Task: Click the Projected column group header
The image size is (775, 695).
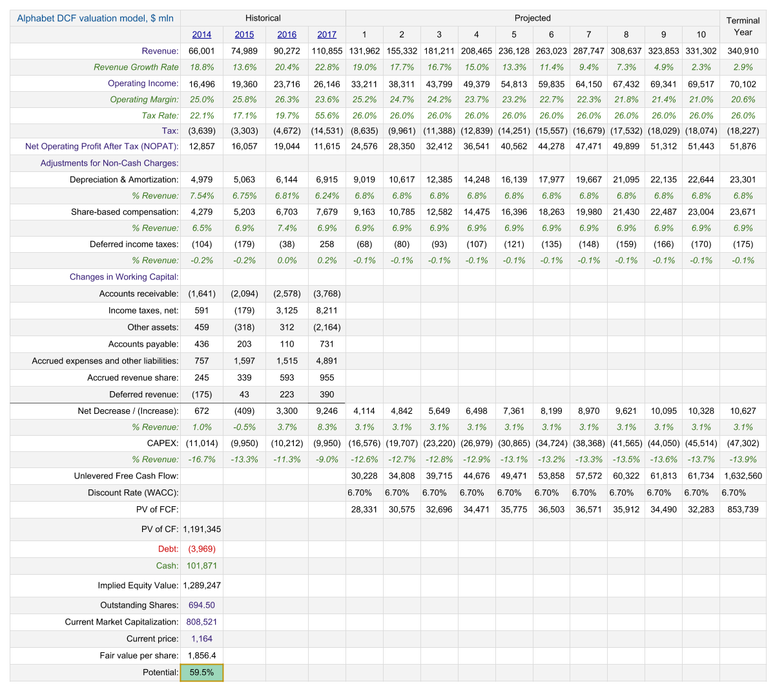Action: [x=532, y=18]
